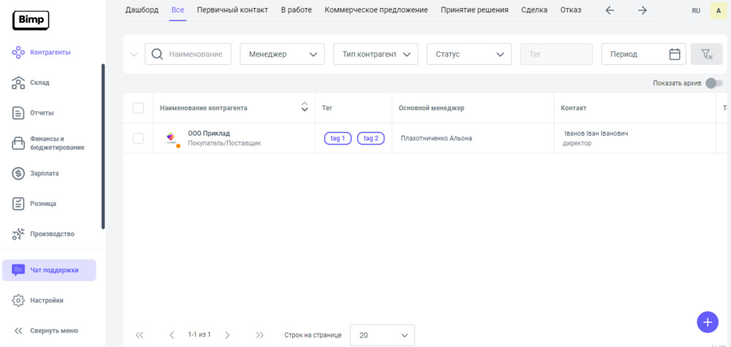Viewport: 731px width, 347px height.
Task: Click the clear filters funnel icon
Action: click(x=706, y=54)
